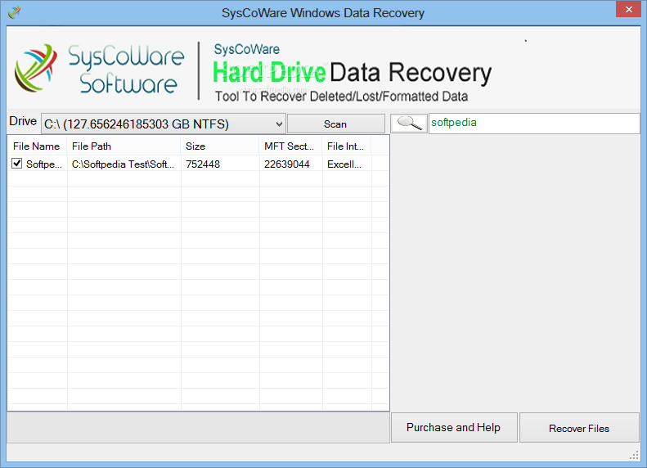Click the SysCoWare app icon in title bar
Image resolution: width=647 pixels, height=468 pixels.
(x=14, y=12)
